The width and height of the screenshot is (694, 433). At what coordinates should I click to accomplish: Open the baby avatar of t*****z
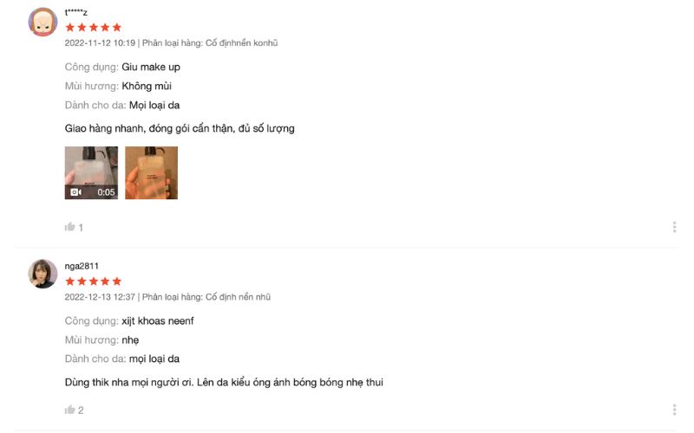coord(43,22)
